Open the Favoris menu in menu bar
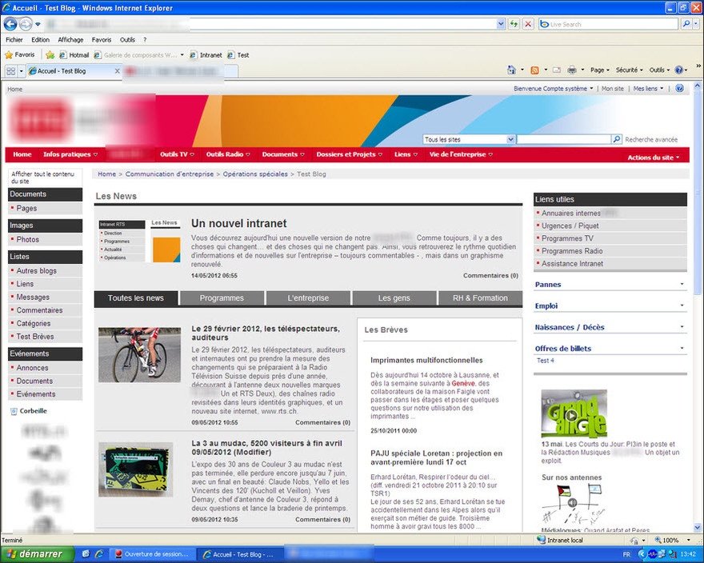The height and width of the screenshot is (563, 704). pyautogui.click(x=101, y=39)
